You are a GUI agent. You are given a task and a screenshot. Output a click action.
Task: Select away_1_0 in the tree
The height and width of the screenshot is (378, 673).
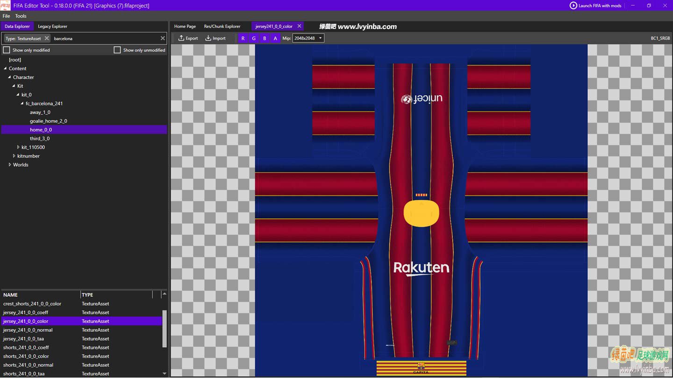40,112
